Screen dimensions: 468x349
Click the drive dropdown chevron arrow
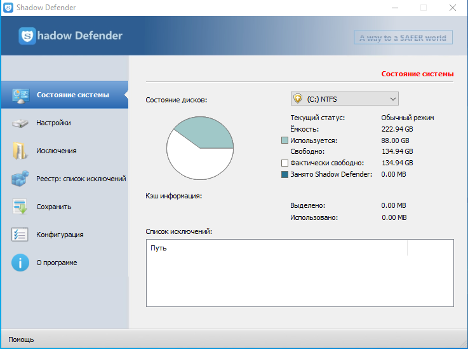click(x=393, y=99)
